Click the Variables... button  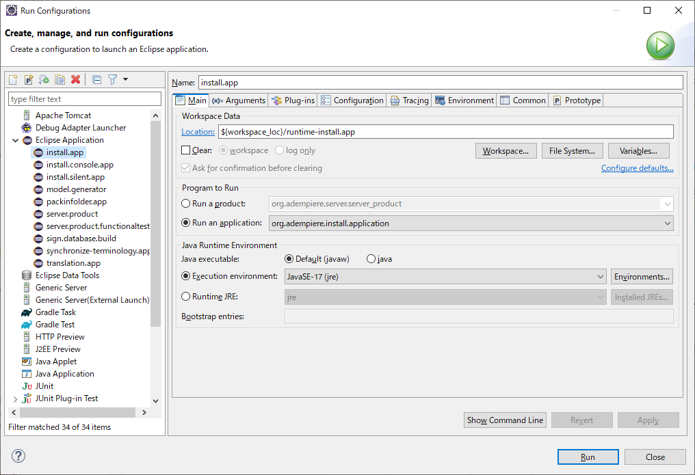tap(638, 151)
